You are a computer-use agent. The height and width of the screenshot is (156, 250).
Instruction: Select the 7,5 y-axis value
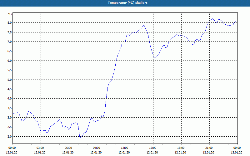point(10,32)
